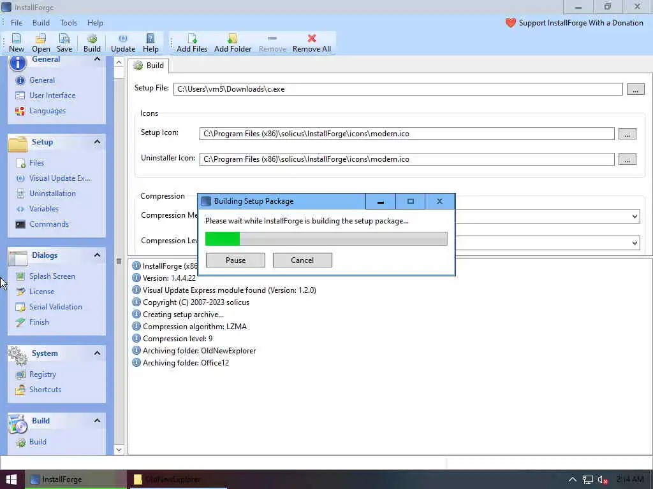Click the network tray icon
Viewport: 653px width, 489px height.
pos(587,480)
